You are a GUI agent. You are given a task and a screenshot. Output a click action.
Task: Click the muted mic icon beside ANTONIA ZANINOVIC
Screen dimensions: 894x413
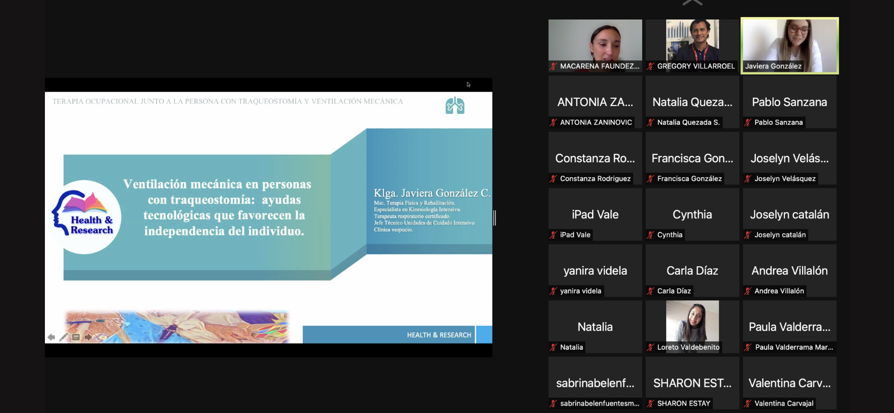(553, 122)
